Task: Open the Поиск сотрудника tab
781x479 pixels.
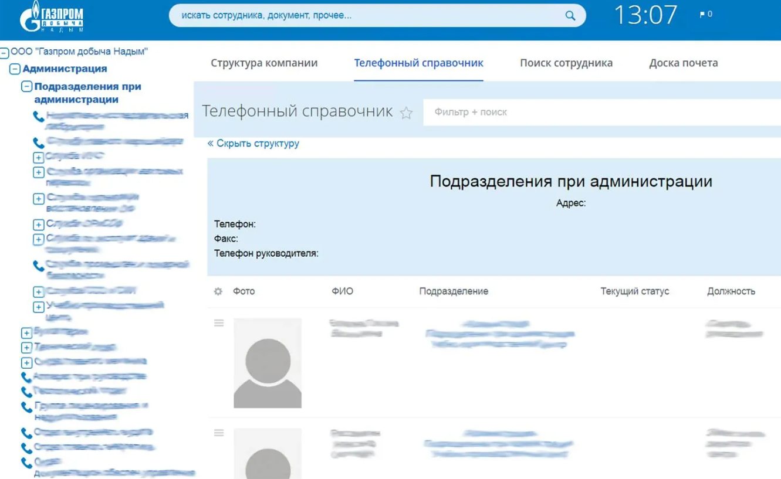Action: coord(566,63)
